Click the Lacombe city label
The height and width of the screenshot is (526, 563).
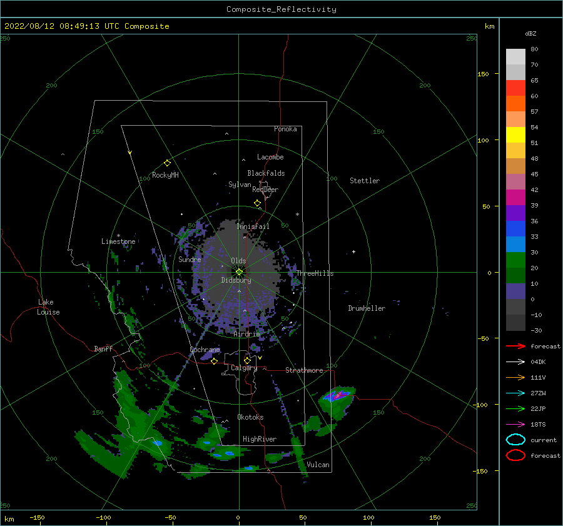[270, 157]
